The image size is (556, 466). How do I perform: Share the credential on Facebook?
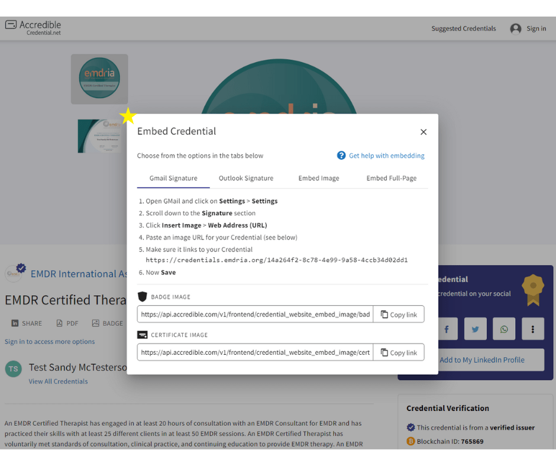[x=447, y=329]
